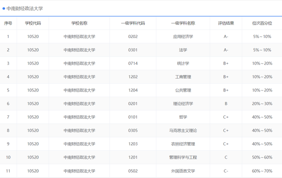Viewport: 282px width, 178px height.
Task: Select the 一级学科名称 column header
Action: (x=183, y=23)
